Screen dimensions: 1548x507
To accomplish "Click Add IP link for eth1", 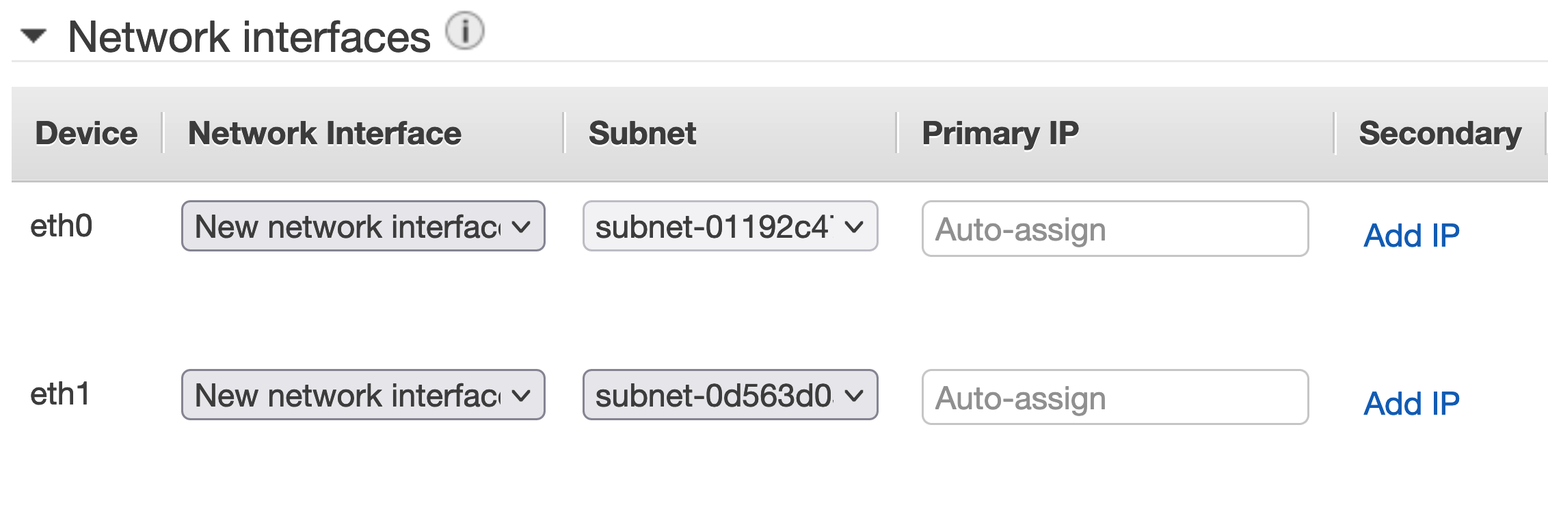I will pos(1412,404).
